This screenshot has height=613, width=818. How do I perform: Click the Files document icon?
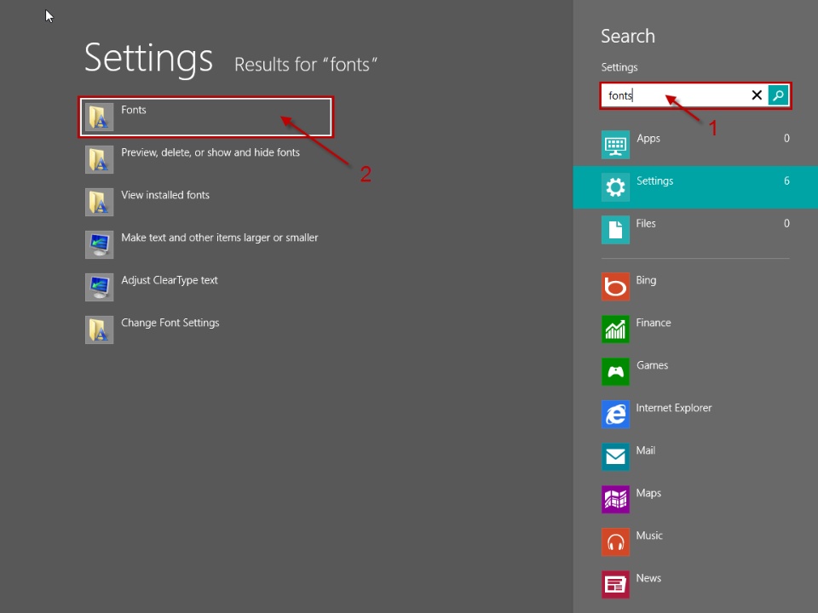(x=615, y=230)
